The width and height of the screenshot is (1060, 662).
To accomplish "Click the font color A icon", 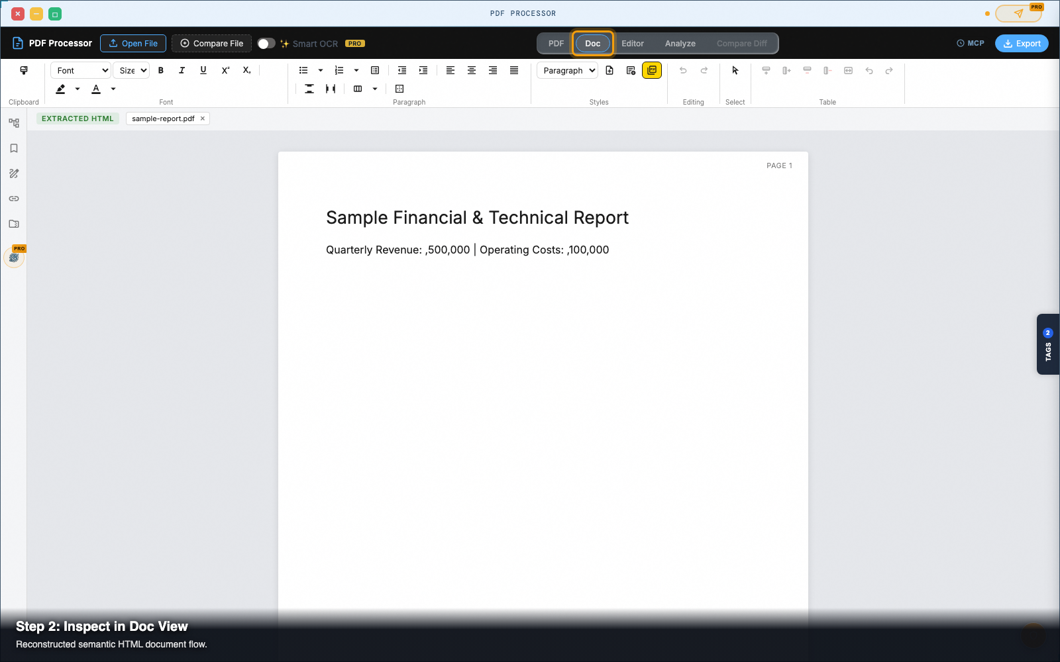I will 96,89.
